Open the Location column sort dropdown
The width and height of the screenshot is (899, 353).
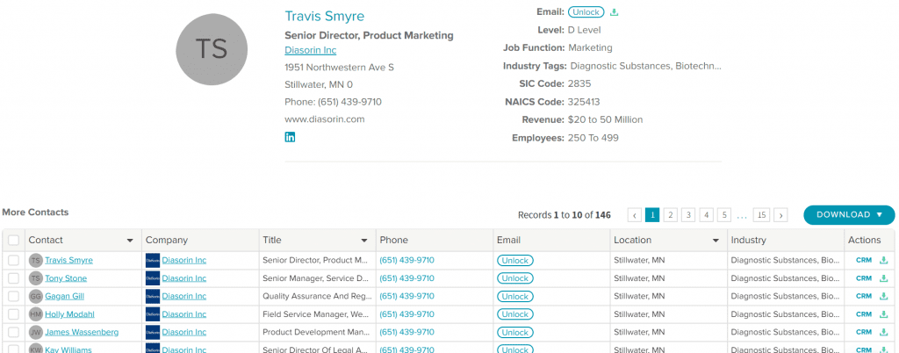(716, 241)
